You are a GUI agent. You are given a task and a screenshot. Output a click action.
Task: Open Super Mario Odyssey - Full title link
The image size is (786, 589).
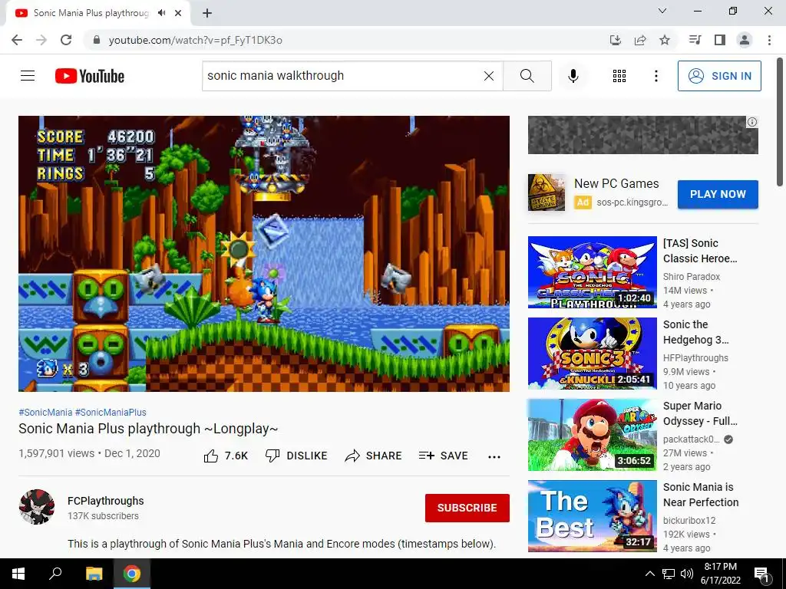pyautogui.click(x=700, y=413)
